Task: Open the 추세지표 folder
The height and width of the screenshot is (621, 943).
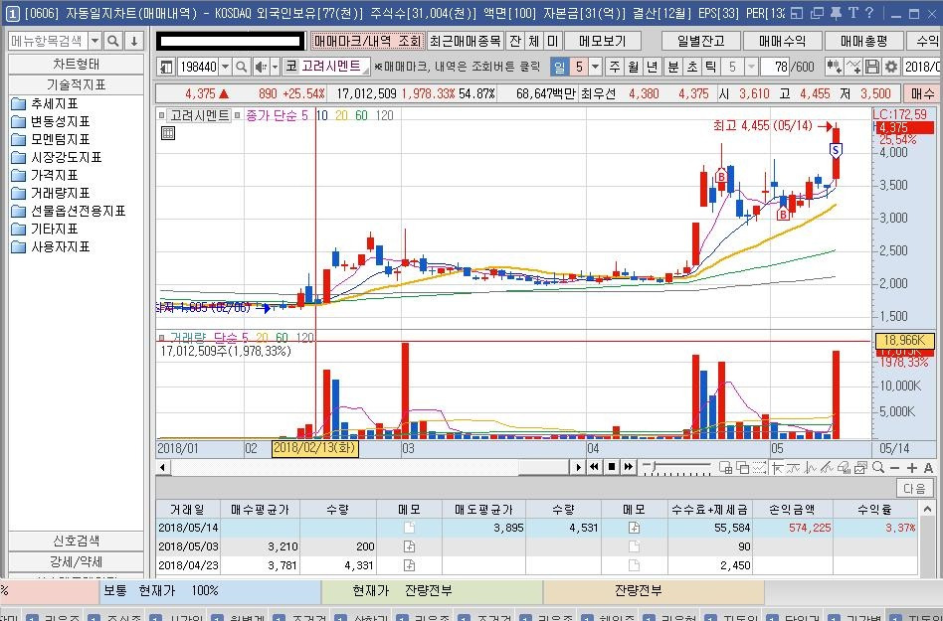Action: pos(45,104)
